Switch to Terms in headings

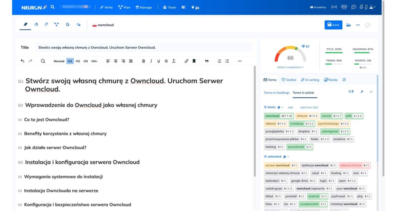coord(276,93)
